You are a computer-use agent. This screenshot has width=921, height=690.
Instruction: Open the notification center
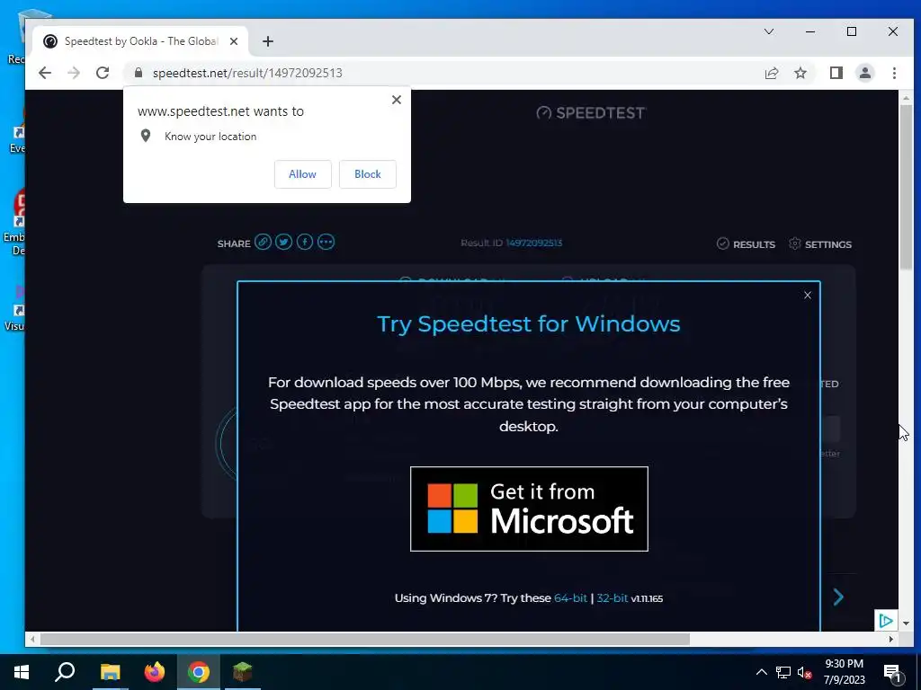(892, 673)
